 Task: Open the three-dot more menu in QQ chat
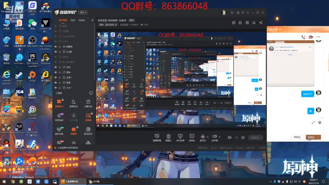(318, 37)
